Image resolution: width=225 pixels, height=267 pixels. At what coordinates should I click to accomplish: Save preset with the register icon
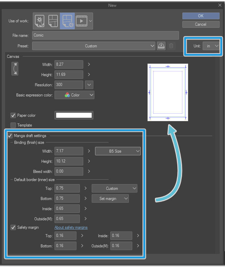(161, 46)
